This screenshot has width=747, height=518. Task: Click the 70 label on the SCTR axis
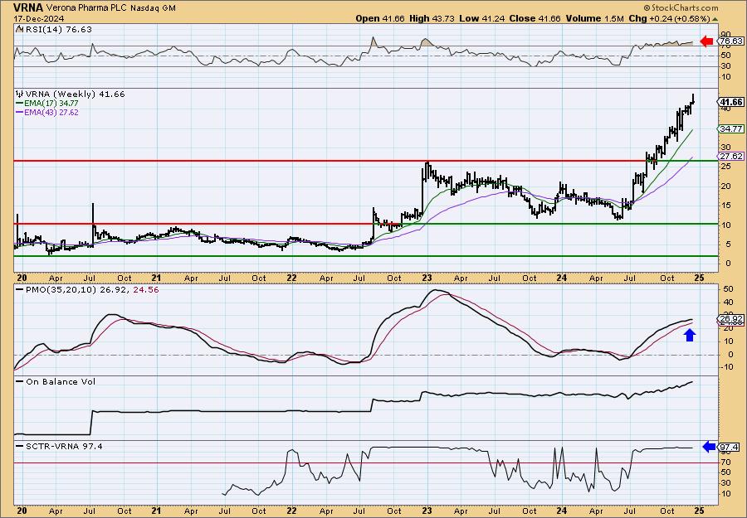tap(725, 462)
